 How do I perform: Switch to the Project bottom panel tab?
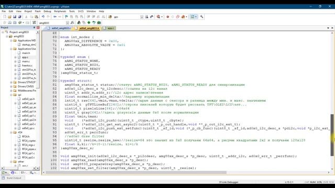click(x=5, y=172)
